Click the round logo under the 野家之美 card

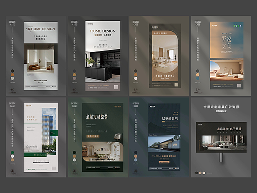pos(198,90)
